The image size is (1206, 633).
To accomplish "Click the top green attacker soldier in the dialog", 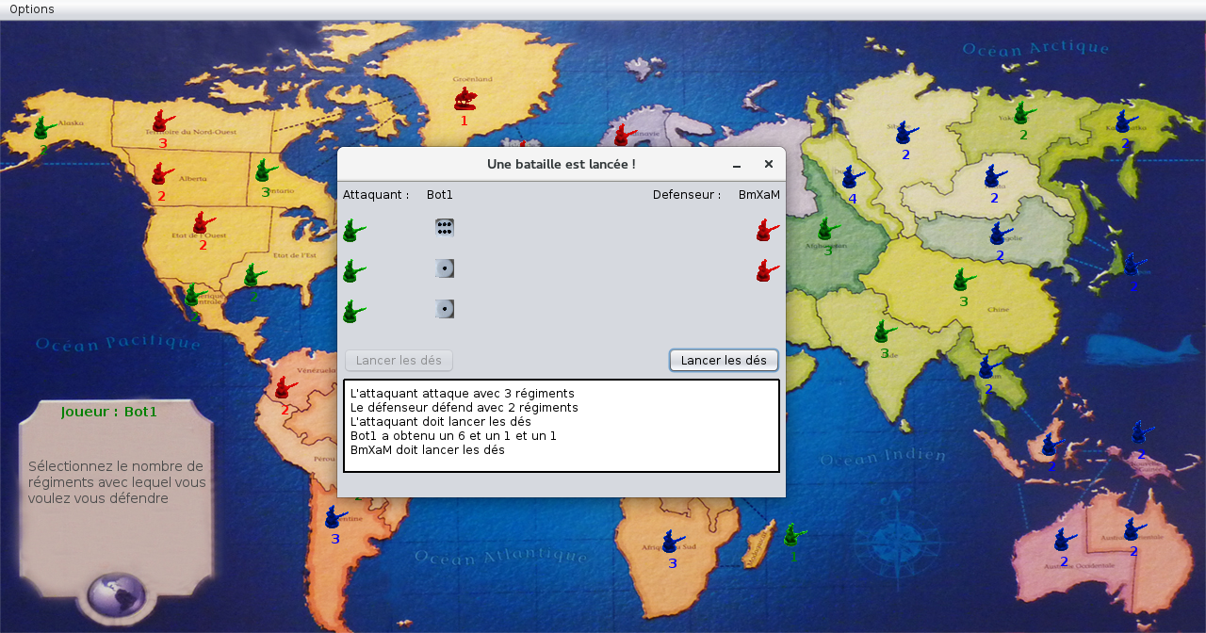I will (353, 230).
